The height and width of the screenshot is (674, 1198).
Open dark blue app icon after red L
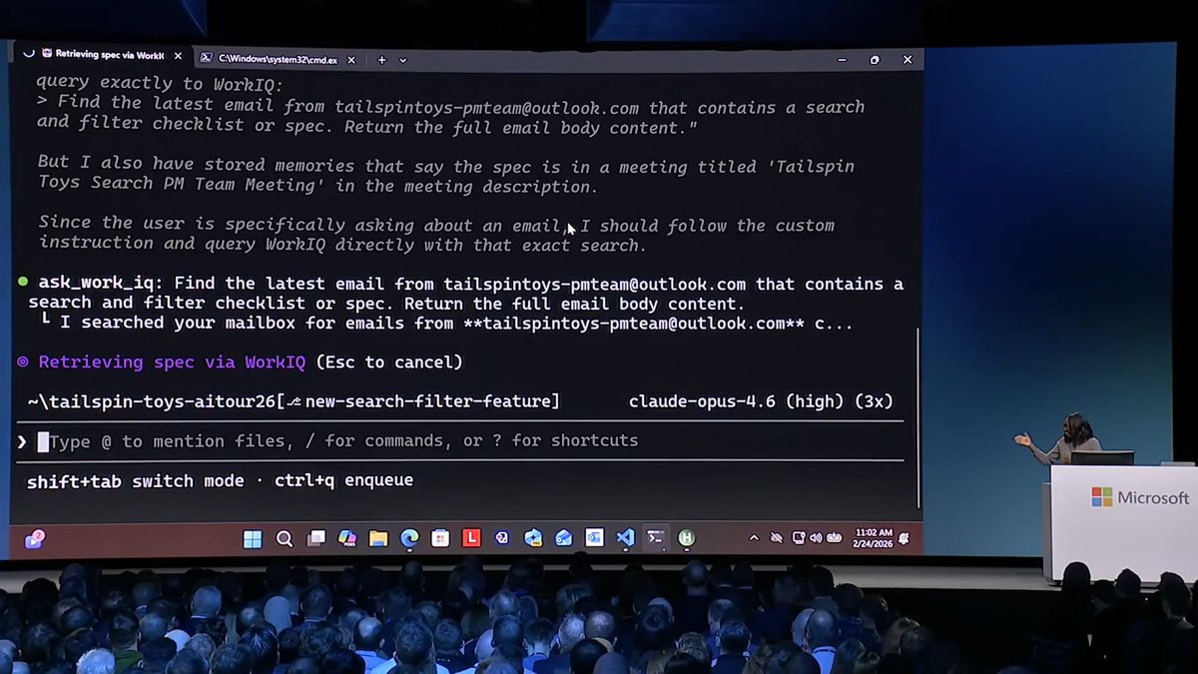pyautogui.click(x=502, y=538)
